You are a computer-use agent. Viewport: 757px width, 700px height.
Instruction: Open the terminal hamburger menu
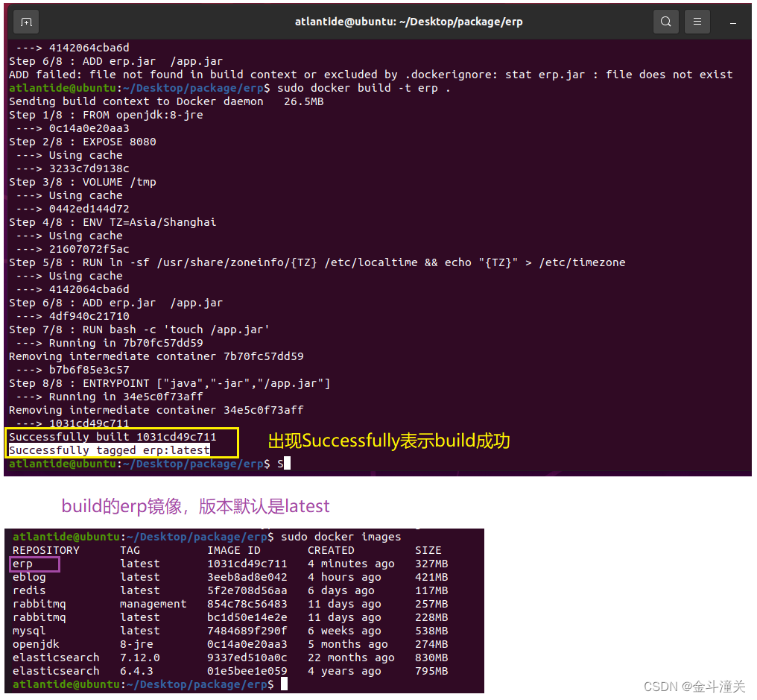click(x=697, y=22)
